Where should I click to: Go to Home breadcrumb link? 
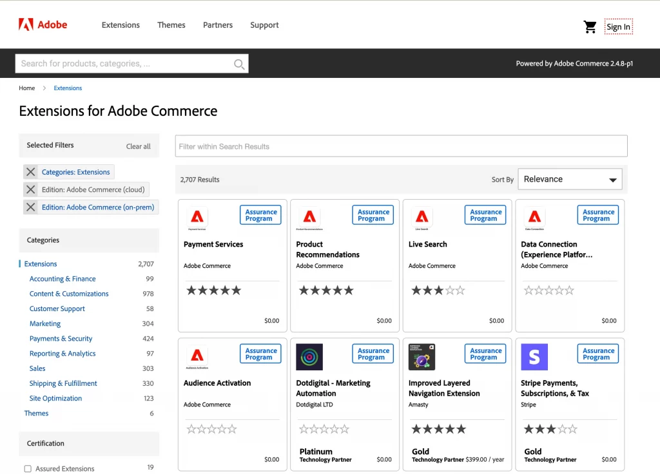pos(27,88)
